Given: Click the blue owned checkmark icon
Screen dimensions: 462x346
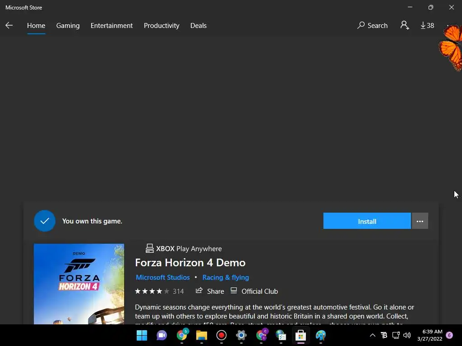Looking at the screenshot, I should [x=45, y=221].
